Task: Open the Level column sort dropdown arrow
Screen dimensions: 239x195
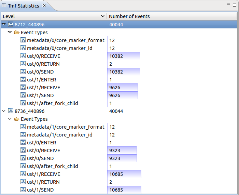Action: [x=103, y=16]
